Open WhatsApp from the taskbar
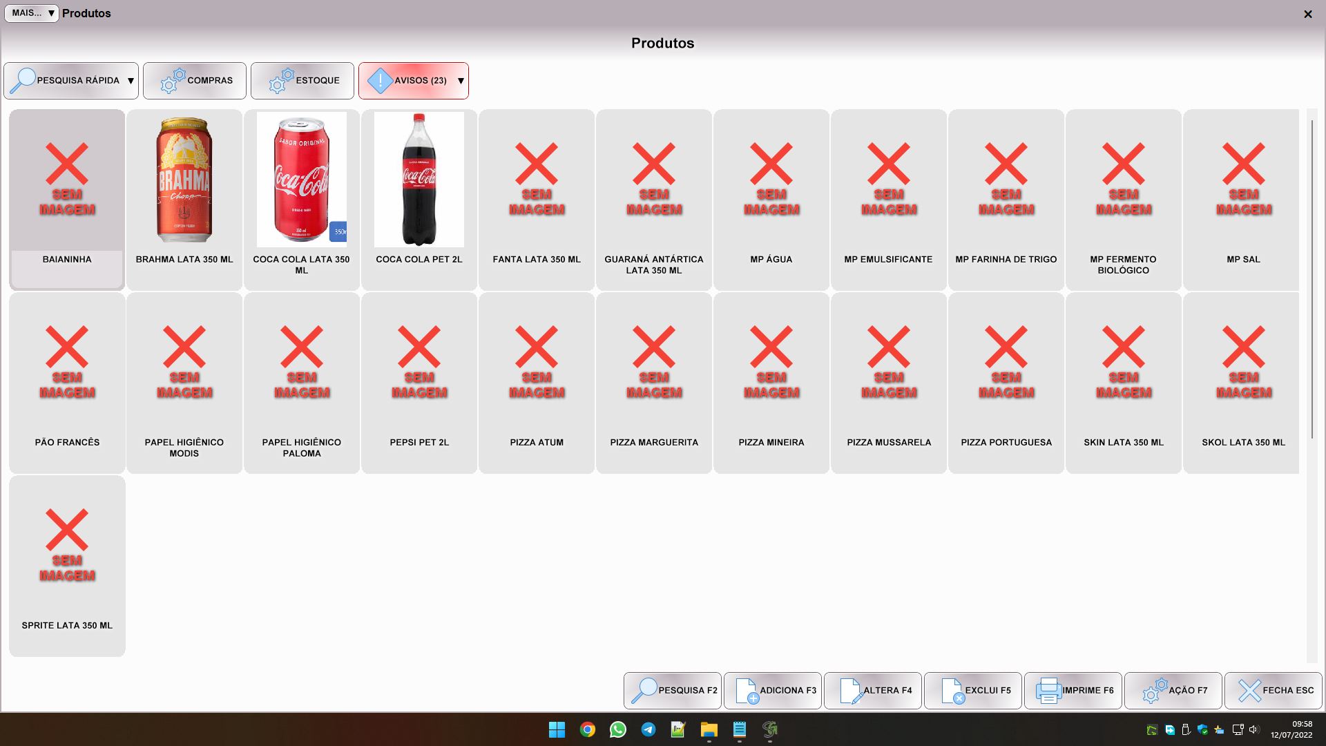Screen dimensions: 1326x746 pyautogui.click(x=617, y=729)
